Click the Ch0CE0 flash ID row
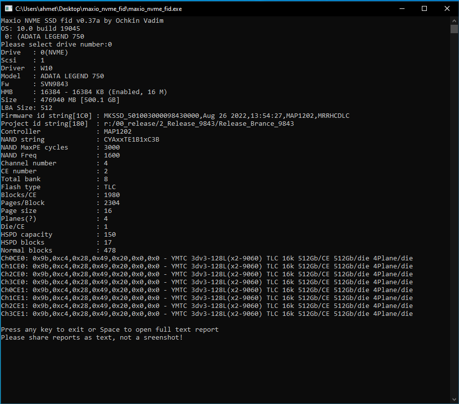Image resolution: width=459 pixels, height=404 pixels. click(x=207, y=257)
